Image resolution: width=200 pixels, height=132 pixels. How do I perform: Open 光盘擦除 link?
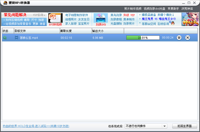tap(116, 24)
